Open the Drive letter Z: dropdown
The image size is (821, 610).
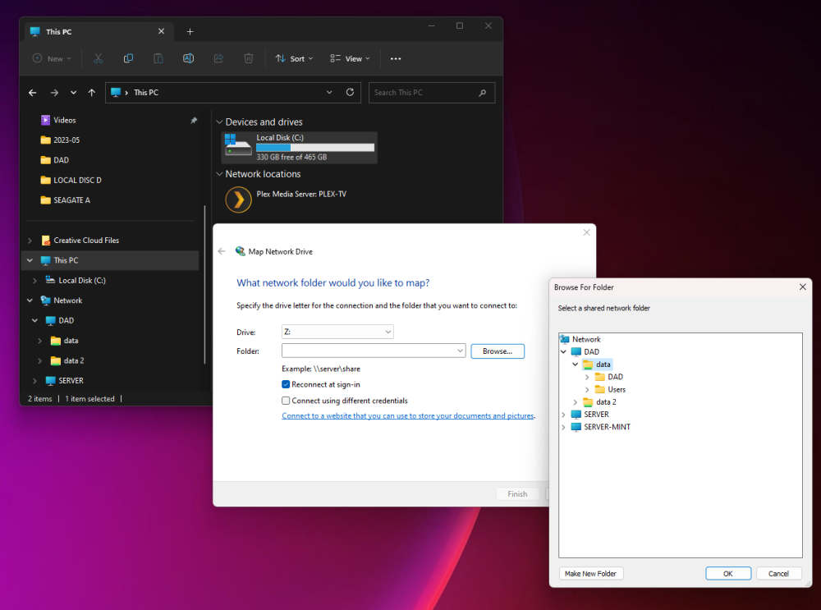(337, 332)
